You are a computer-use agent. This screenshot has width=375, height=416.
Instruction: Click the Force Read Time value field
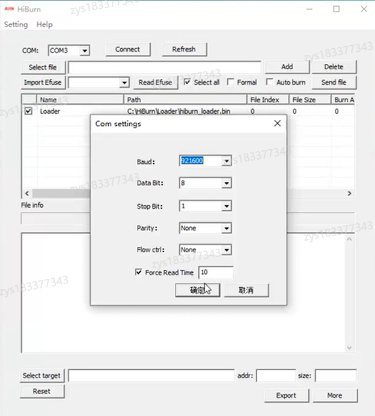coord(216,273)
